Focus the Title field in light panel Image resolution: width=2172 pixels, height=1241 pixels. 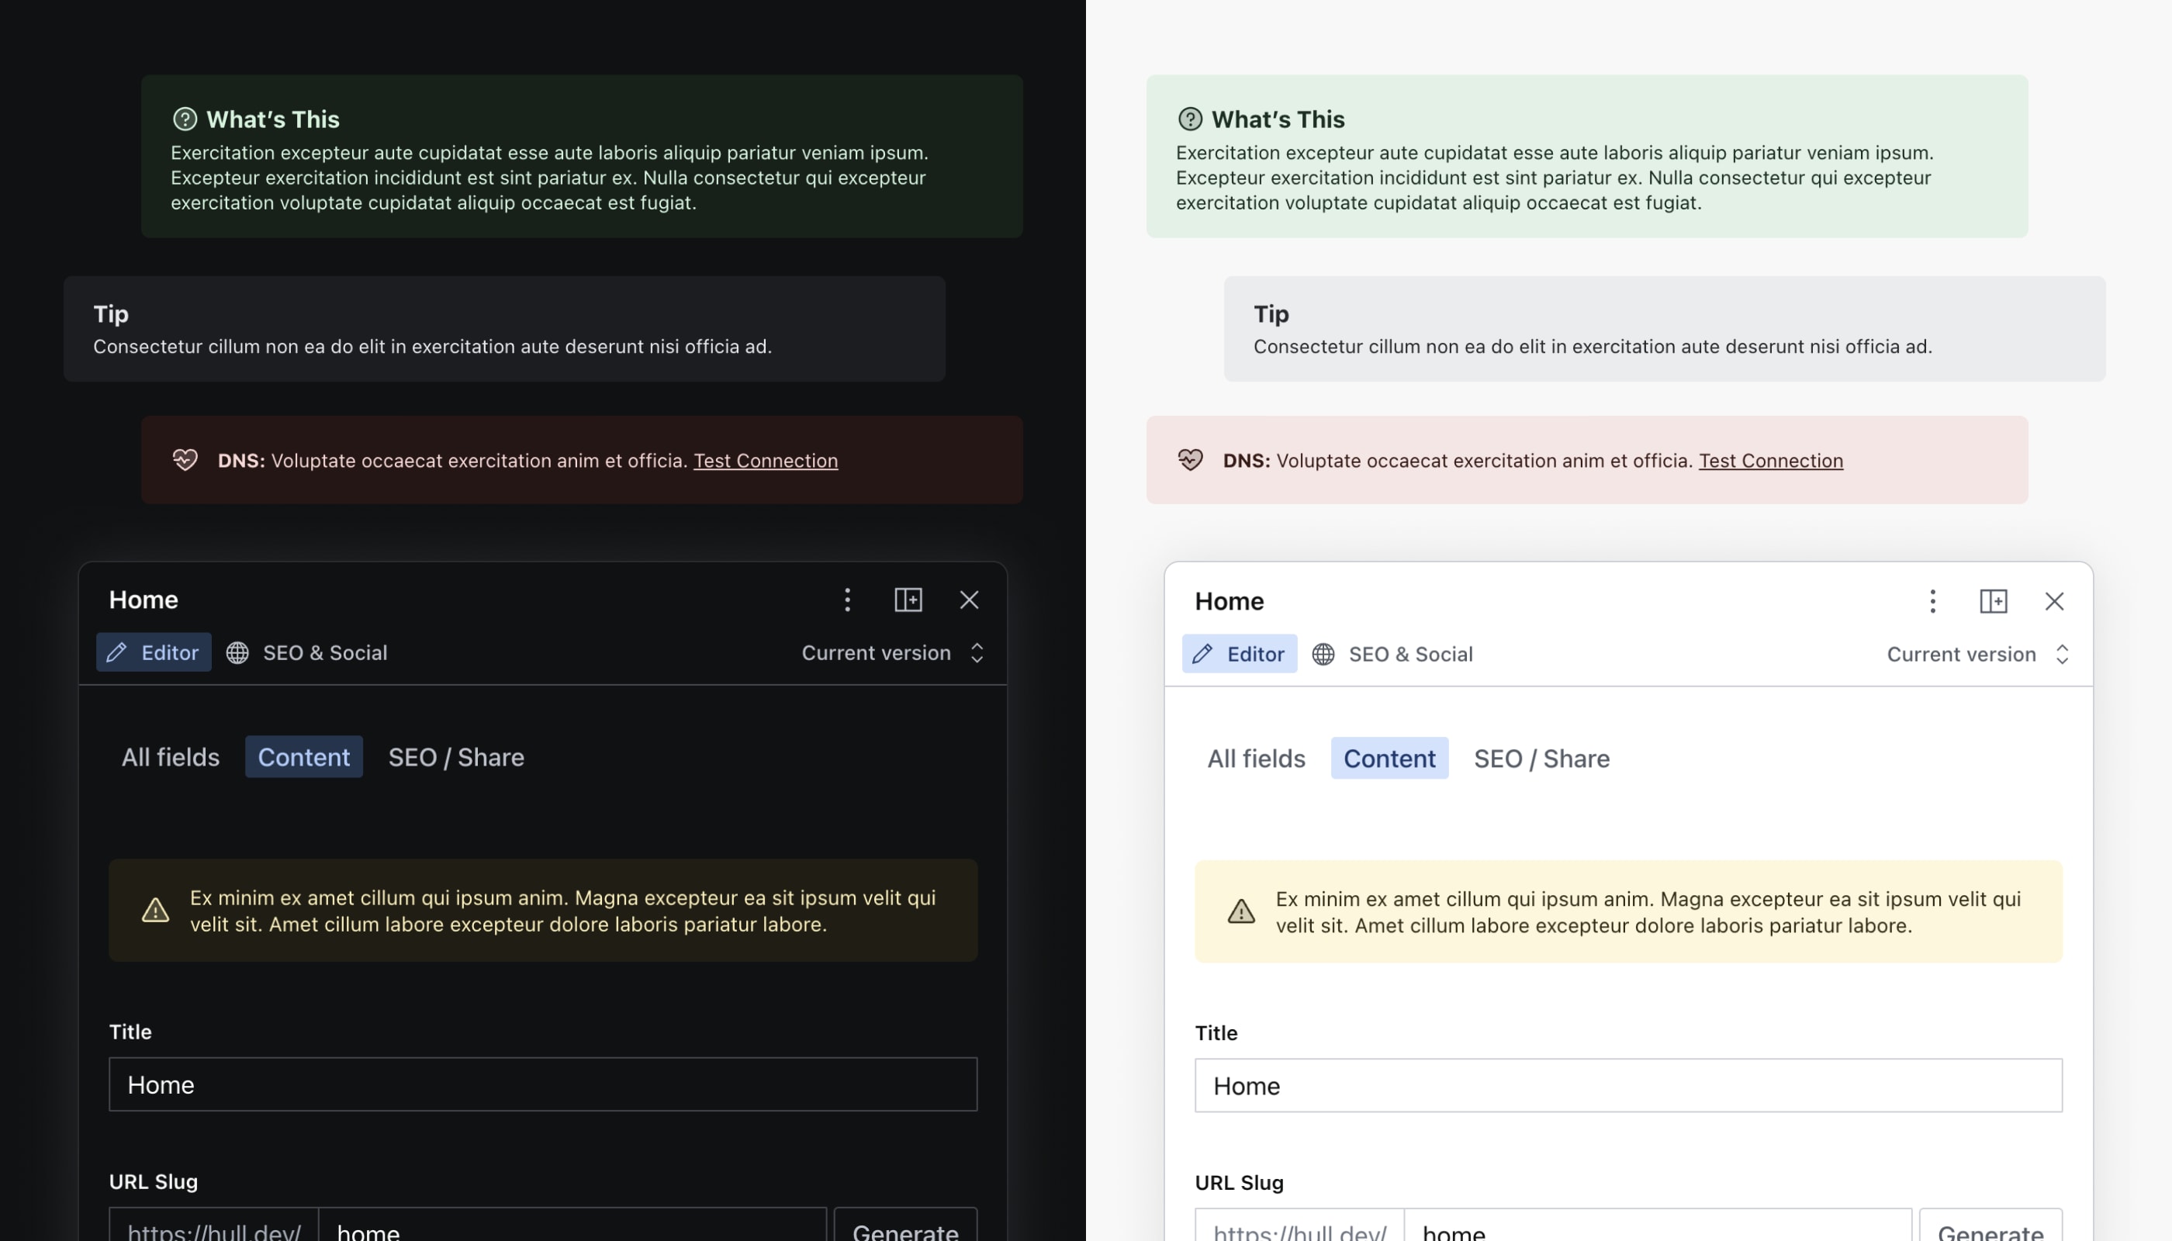coord(1628,1086)
